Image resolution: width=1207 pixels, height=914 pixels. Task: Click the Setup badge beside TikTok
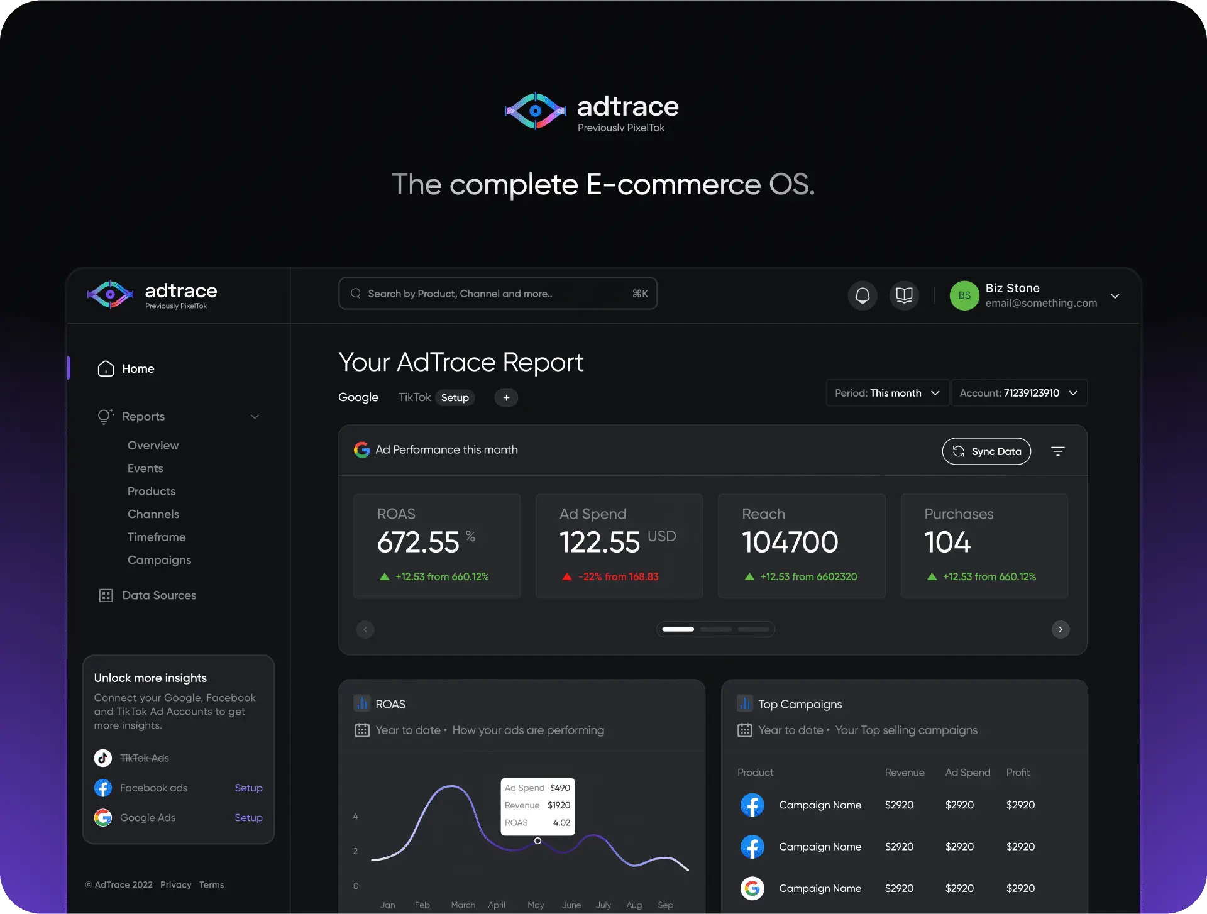(x=455, y=397)
